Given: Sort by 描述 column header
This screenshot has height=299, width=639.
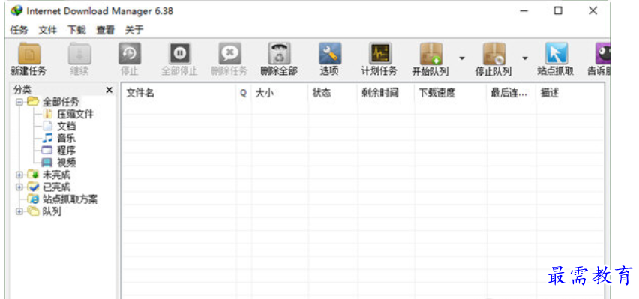Looking at the screenshot, I should coord(570,93).
